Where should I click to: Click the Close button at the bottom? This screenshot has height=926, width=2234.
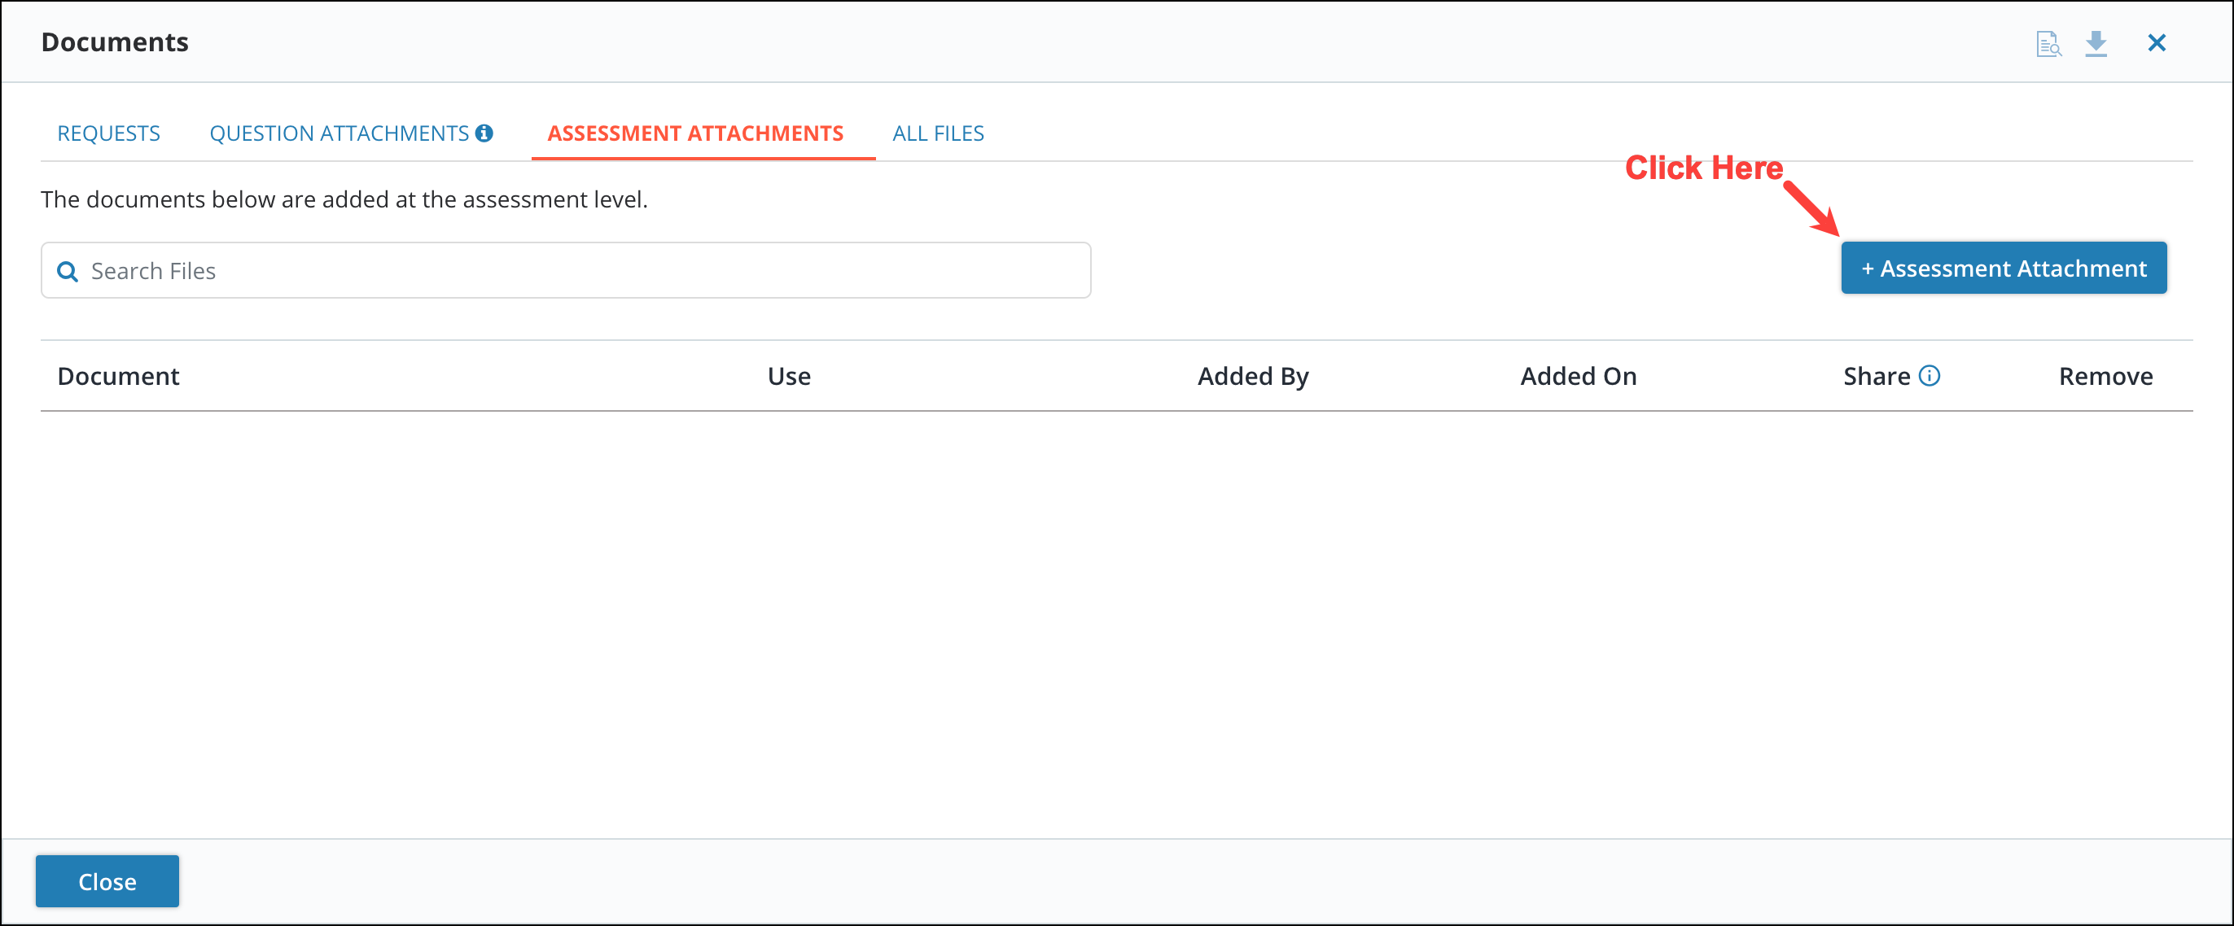pos(107,881)
